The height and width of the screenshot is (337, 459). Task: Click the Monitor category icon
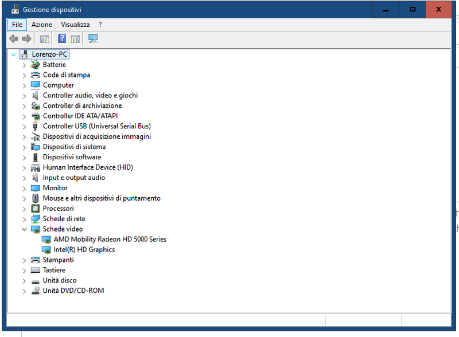tap(36, 188)
